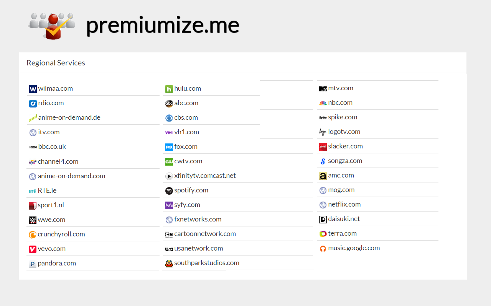Click the Crunchyroll icon
Viewport: 491px width, 306px height.
(x=33, y=234)
